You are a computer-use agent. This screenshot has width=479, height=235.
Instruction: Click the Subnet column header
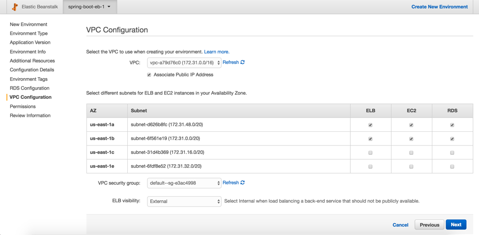239,111
